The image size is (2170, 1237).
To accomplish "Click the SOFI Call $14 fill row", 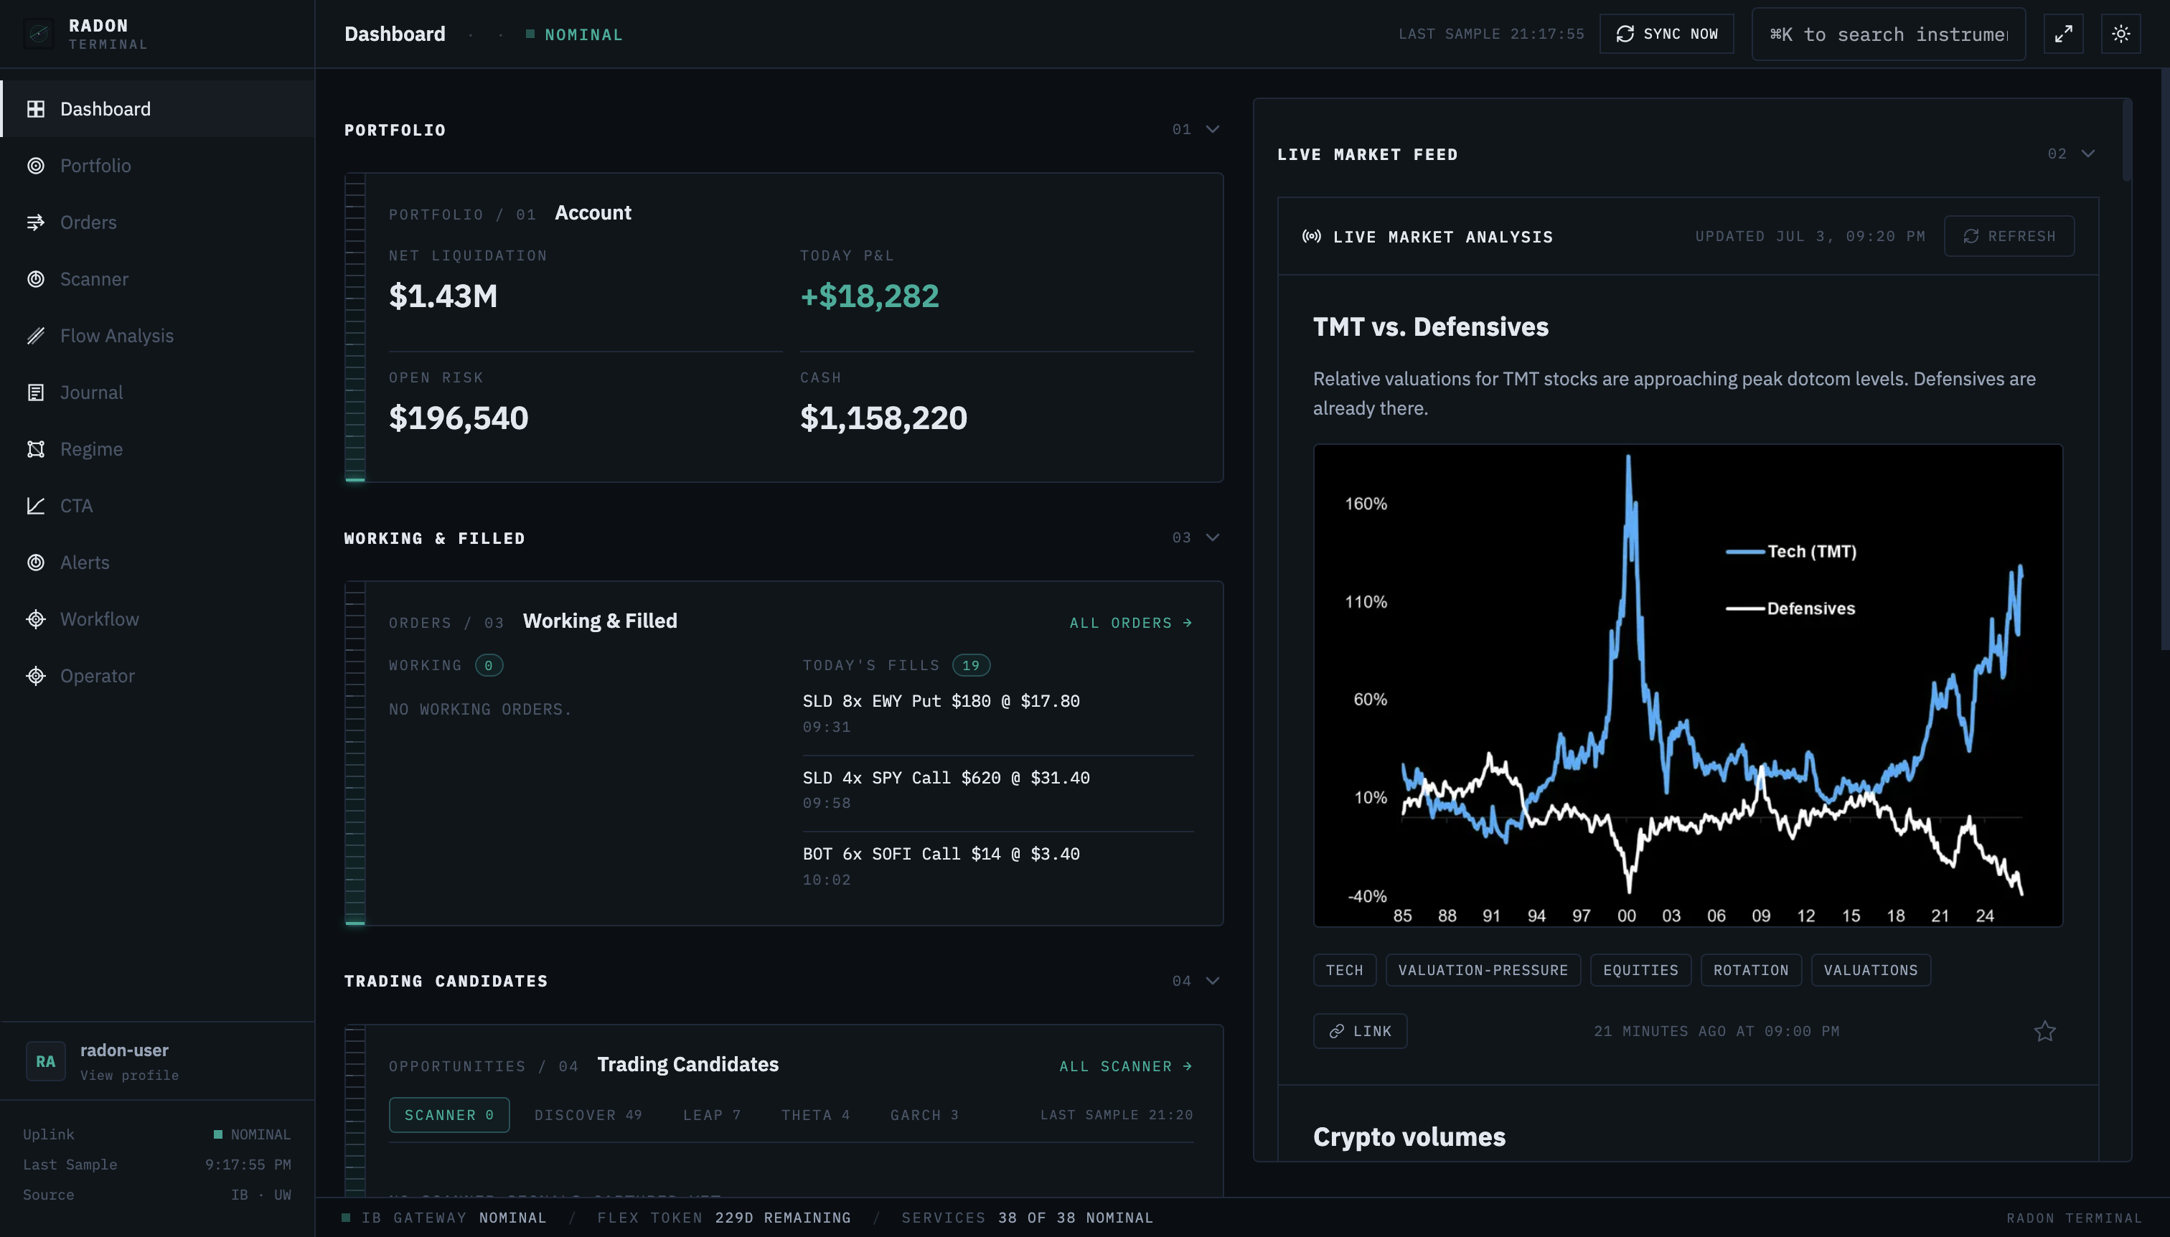I will click(x=997, y=866).
